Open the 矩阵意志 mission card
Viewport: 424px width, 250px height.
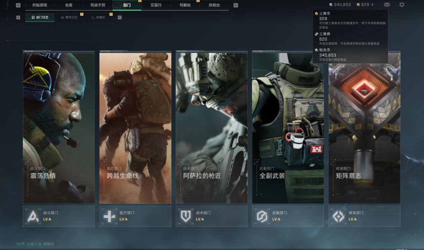365,127
